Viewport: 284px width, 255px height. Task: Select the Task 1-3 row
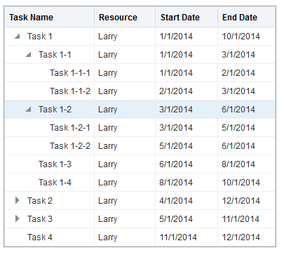point(140,164)
